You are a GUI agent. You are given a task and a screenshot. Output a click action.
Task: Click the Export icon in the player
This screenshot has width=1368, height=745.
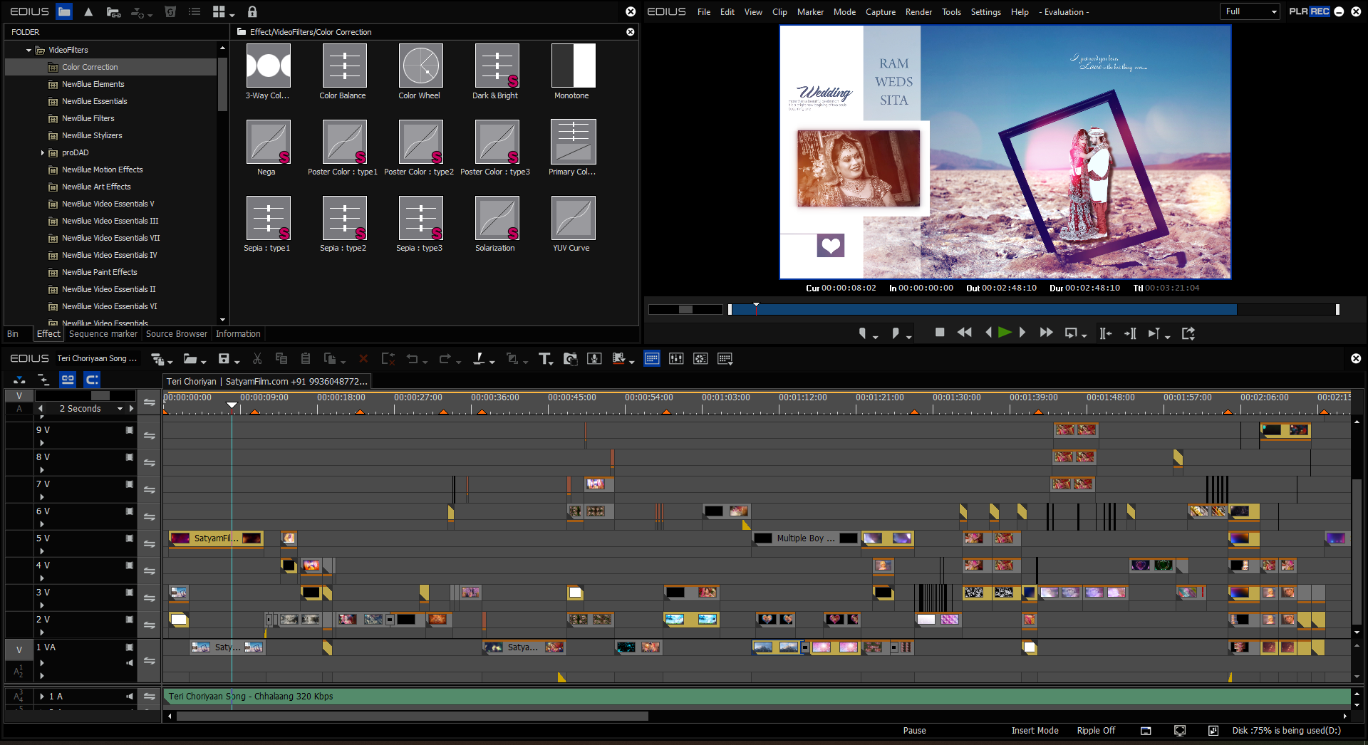coord(1188,333)
